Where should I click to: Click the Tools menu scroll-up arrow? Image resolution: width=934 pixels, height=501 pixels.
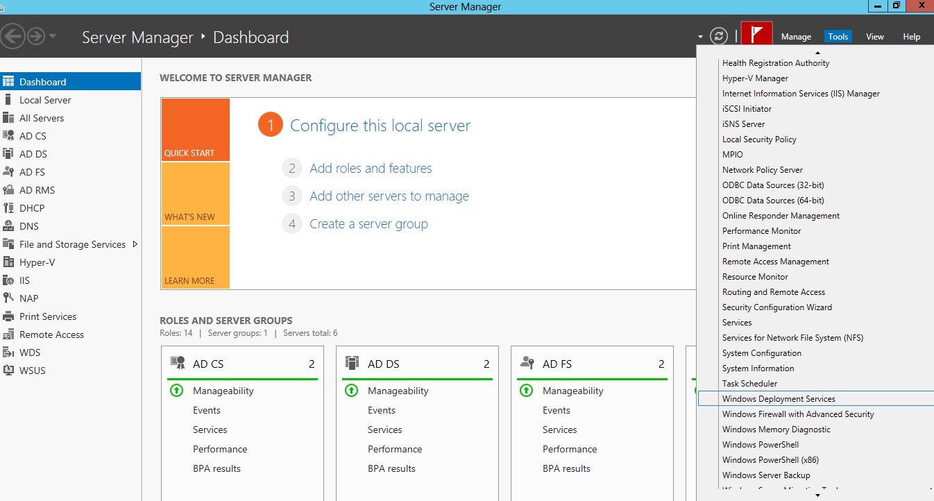(x=817, y=53)
